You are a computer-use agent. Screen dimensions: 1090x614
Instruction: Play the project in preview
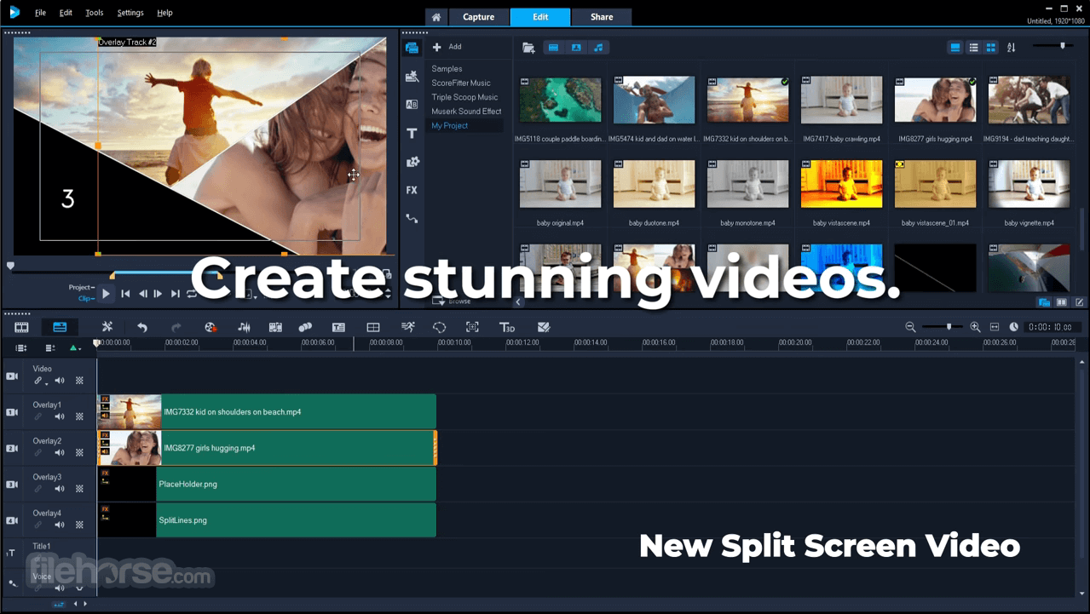(x=106, y=294)
